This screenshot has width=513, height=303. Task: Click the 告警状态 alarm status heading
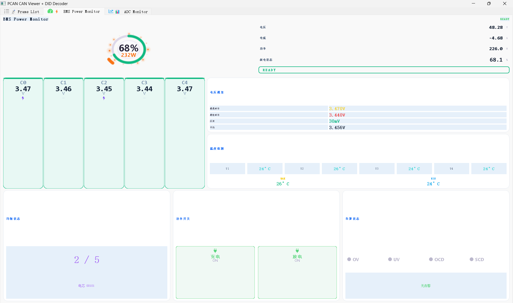pos(352,219)
